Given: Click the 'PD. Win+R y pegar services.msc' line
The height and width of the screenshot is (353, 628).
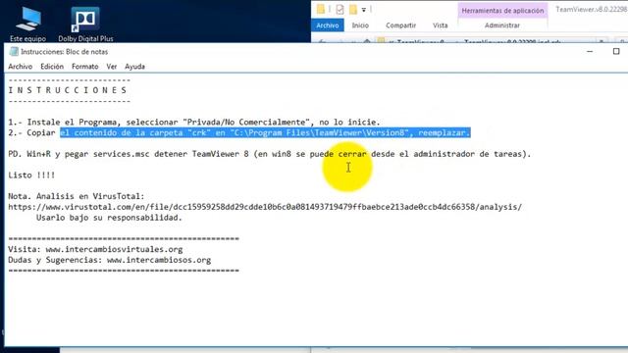Looking at the screenshot, I should click(270, 154).
